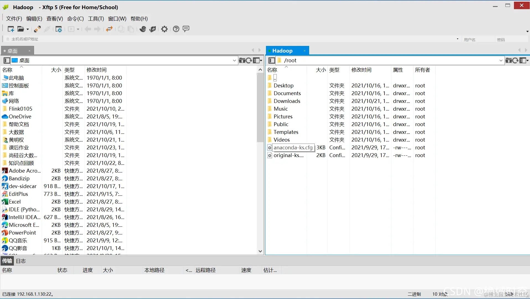This screenshot has width=530, height=299.
Task: Close the Hadoop remote tab
Action: point(304,51)
